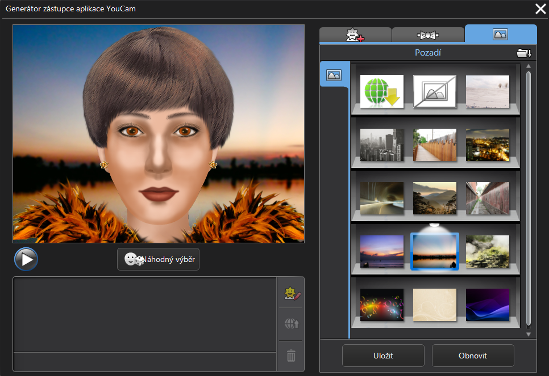Select the wooden fence pathway background
The width and height of the screenshot is (549, 376).
click(x=434, y=144)
